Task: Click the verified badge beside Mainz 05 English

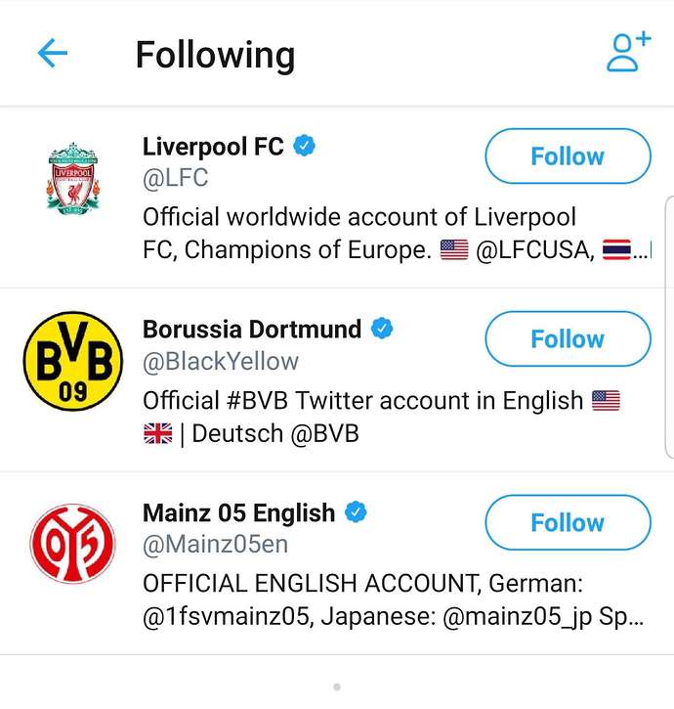Action: (x=356, y=511)
